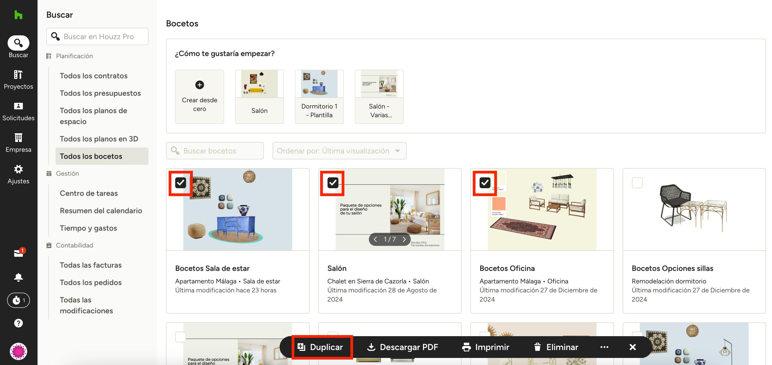The height and width of the screenshot is (365, 772).
Task: Click the 'Chalet en Sierra de Cazorla • Salón' text
Action: [378, 281]
